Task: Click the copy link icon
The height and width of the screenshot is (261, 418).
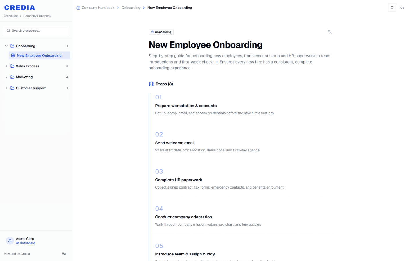Action: point(402,8)
